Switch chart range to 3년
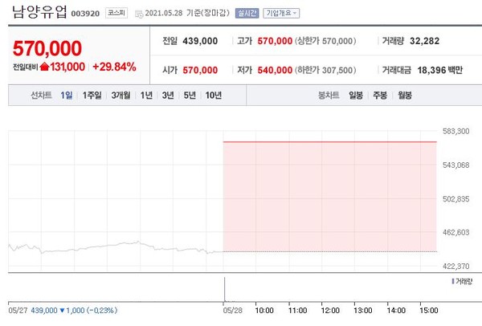 click(x=167, y=96)
